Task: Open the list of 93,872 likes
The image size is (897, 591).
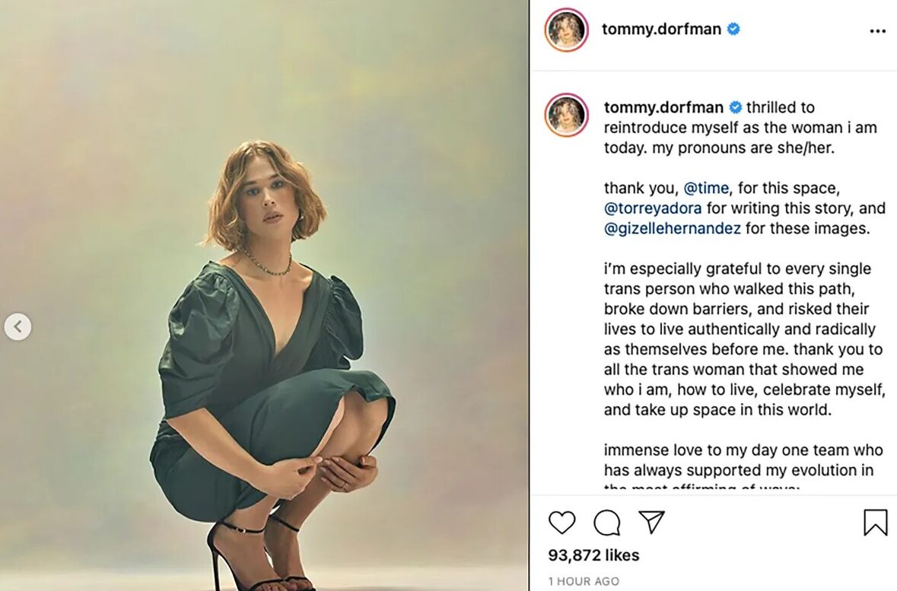Action: [x=593, y=555]
